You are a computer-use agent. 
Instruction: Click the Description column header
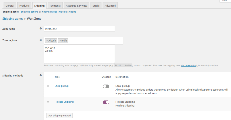(x=122, y=77)
